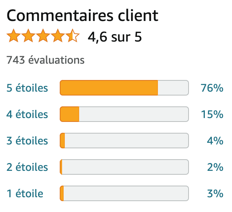Click the half-filled fifth star icon
The width and height of the screenshot is (232, 212).
coord(73,36)
